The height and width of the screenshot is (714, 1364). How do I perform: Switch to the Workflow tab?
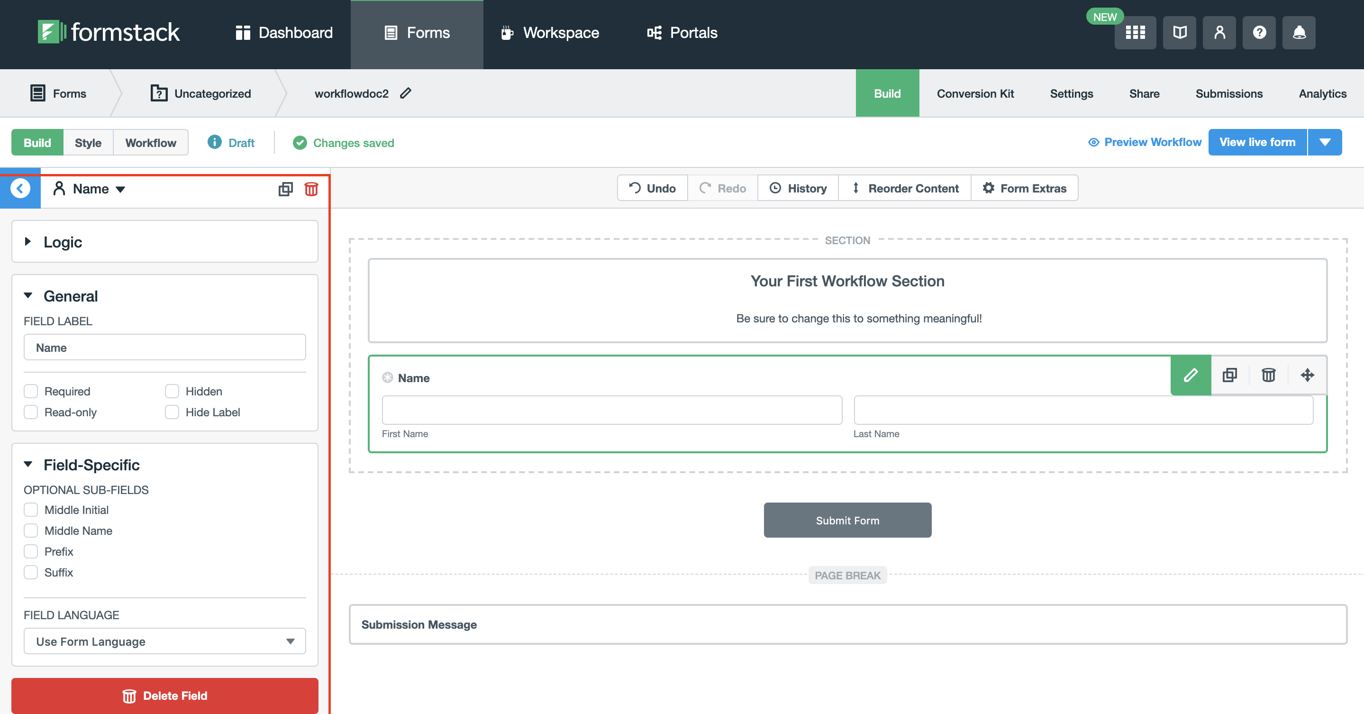pos(150,143)
